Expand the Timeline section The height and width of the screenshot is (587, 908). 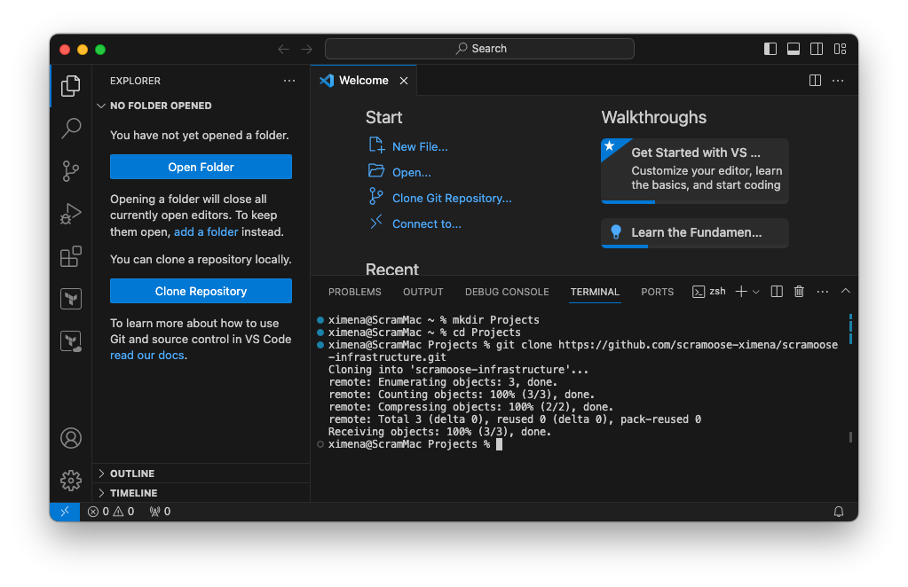(201, 493)
